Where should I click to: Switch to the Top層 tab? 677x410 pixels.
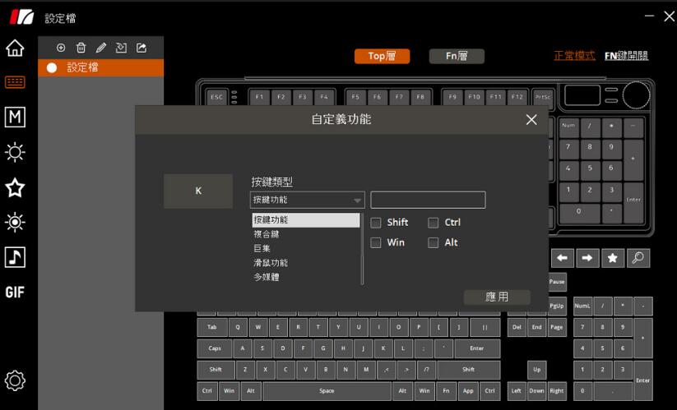383,56
